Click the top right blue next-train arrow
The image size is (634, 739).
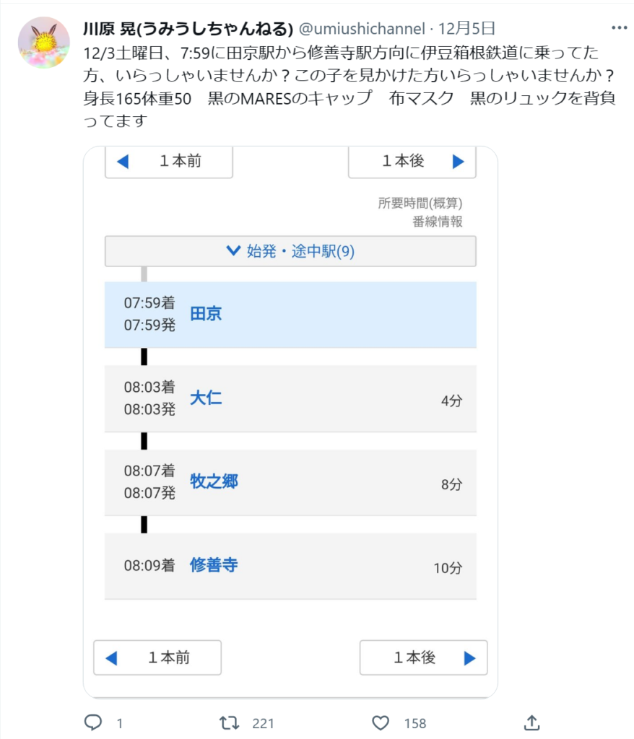458,161
